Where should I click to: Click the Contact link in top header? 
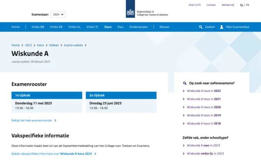point(211,5)
